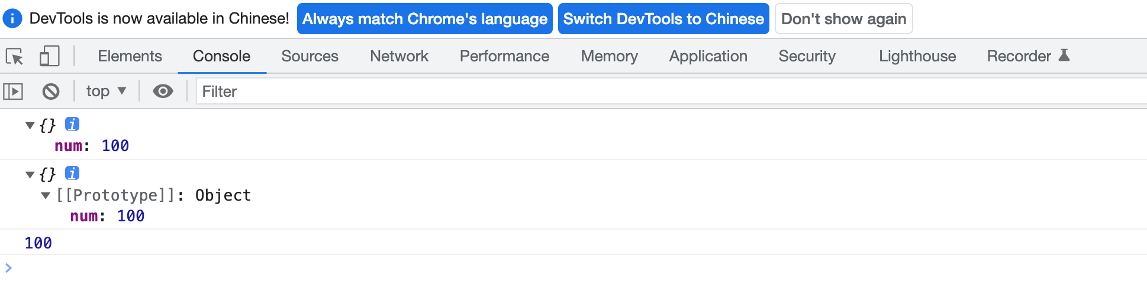This screenshot has height=301, width=1147.
Task: Open the Lighthouse tab
Action: 917,56
